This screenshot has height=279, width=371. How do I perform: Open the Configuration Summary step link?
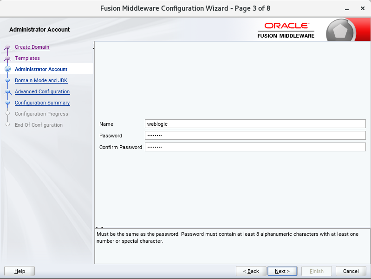click(42, 103)
